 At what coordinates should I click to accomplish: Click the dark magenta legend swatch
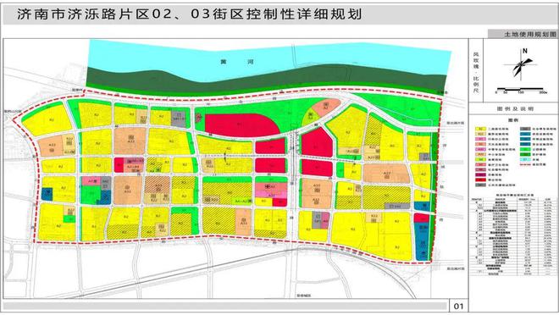480,174
